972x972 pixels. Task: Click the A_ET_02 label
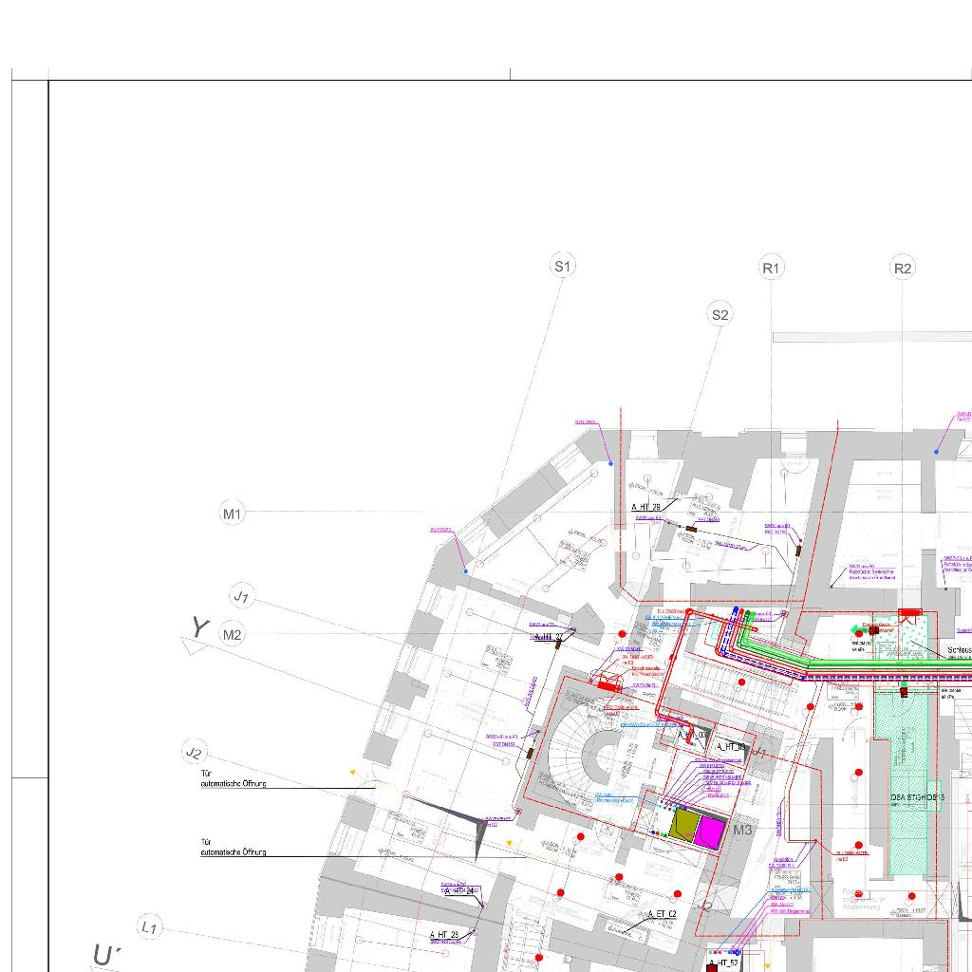click(661, 914)
